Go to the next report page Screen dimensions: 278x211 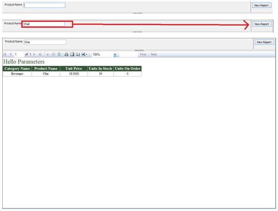[34, 54]
